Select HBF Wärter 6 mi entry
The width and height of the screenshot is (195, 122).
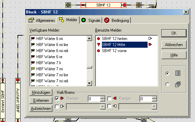(49, 39)
